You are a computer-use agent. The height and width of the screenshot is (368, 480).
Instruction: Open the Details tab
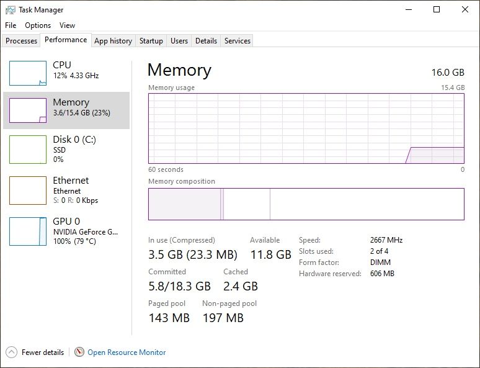(x=206, y=41)
